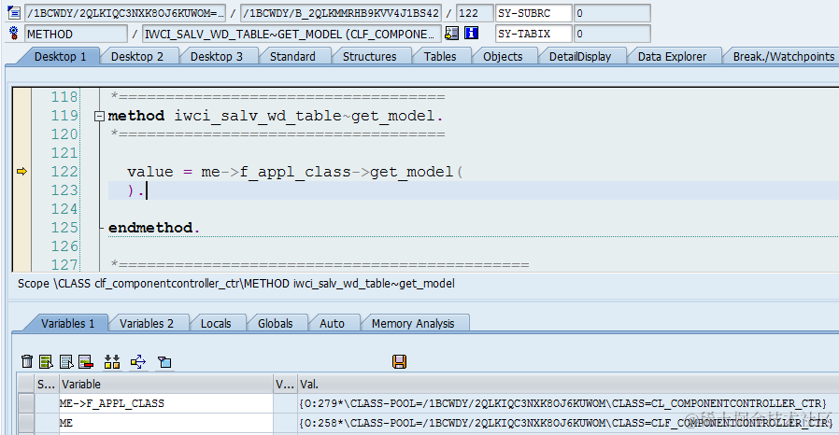Click the blue arrows tool icon
The height and width of the screenshot is (435, 839).
coord(138,362)
